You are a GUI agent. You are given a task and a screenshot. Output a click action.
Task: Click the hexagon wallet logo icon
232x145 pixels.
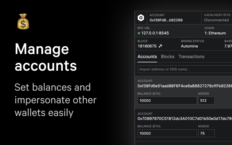point(141,18)
